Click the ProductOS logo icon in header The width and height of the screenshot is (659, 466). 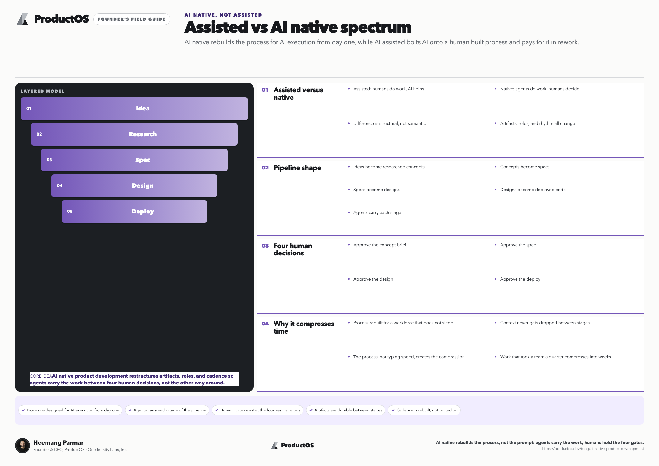[x=22, y=19]
